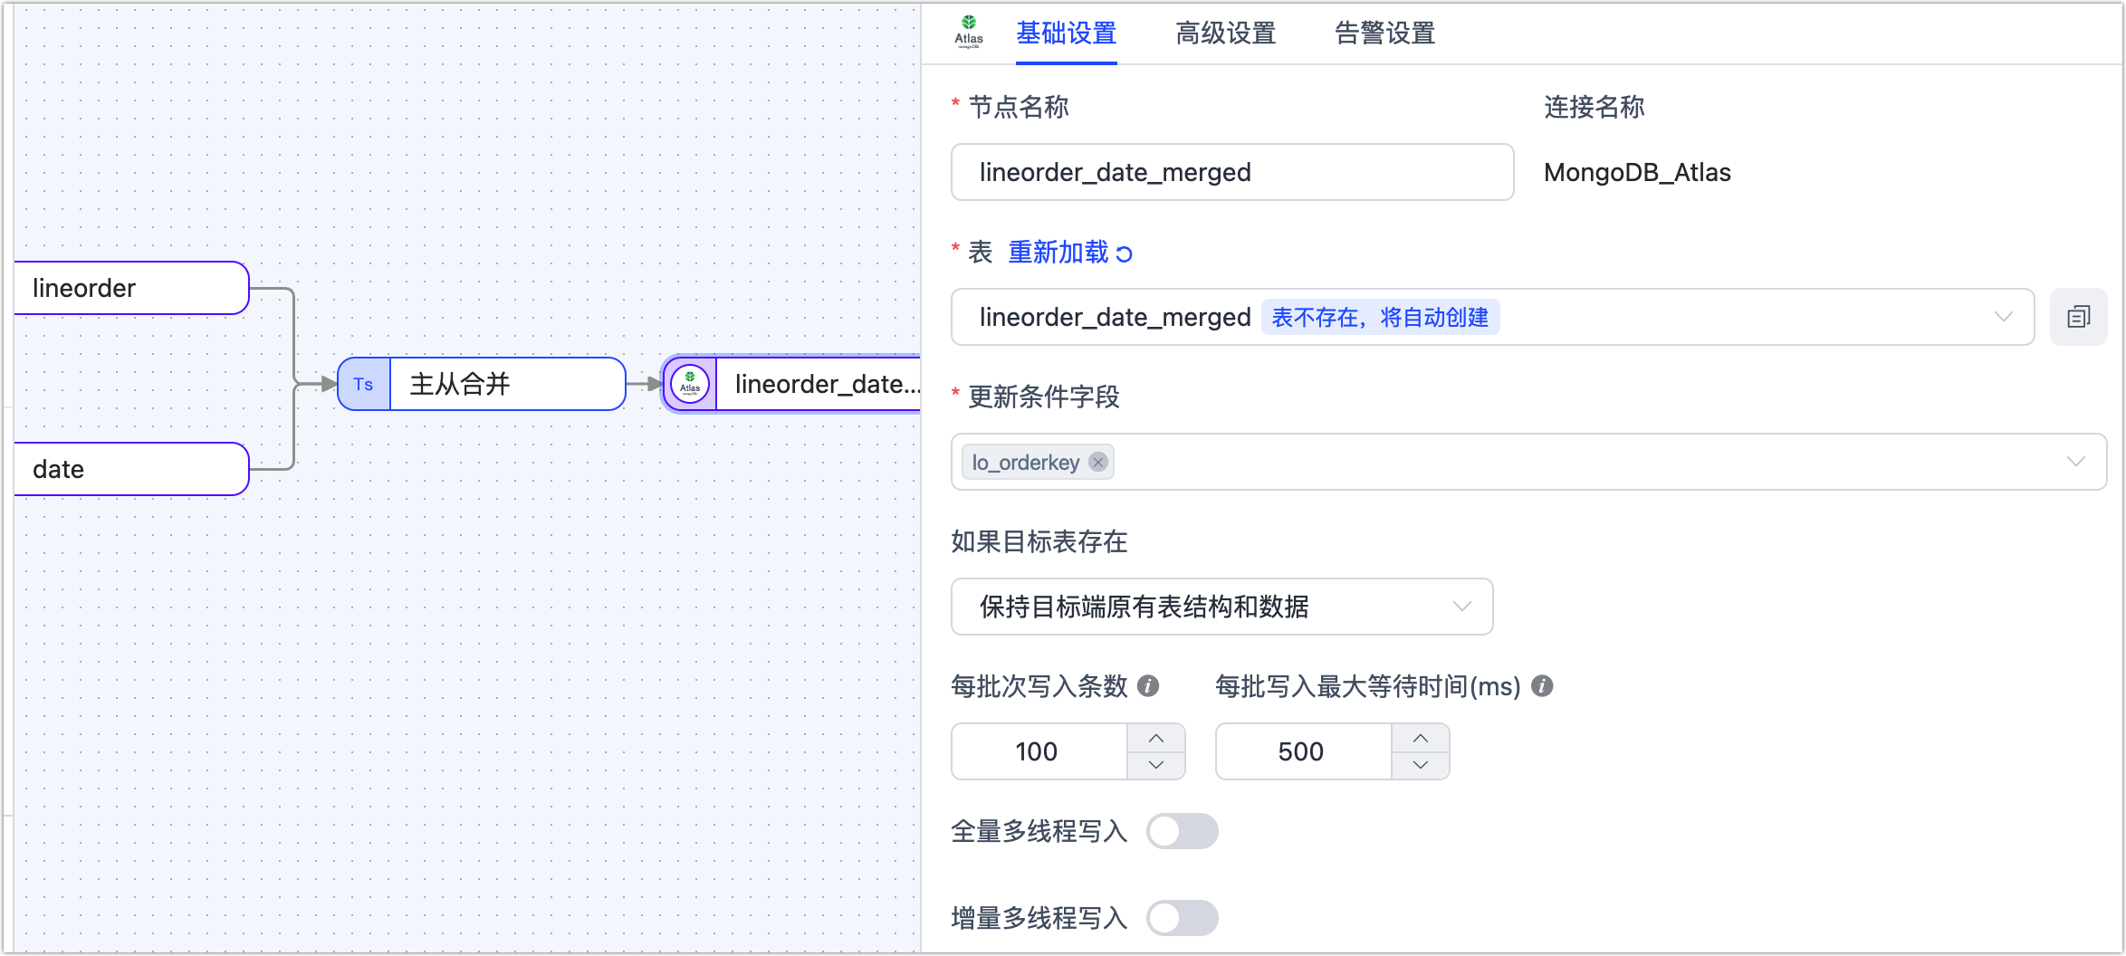Enable the 增量多线程写入 toggle
Image resolution: width=2126 pixels, height=956 pixels.
point(1183,917)
